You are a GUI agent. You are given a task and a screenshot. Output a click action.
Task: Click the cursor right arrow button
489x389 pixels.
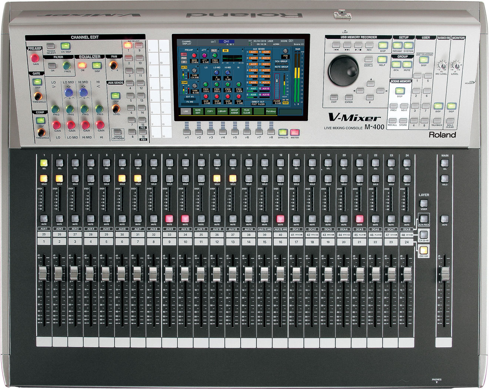380,90
